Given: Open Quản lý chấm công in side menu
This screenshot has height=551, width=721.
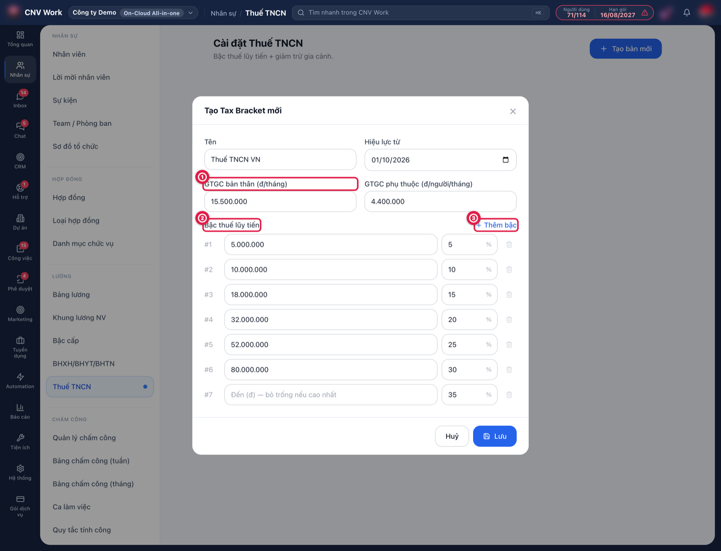Looking at the screenshot, I should [100, 438].
